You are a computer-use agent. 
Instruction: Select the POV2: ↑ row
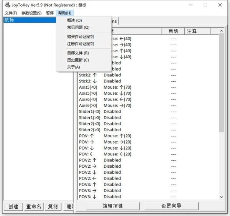pyautogui.click(x=148, y=160)
